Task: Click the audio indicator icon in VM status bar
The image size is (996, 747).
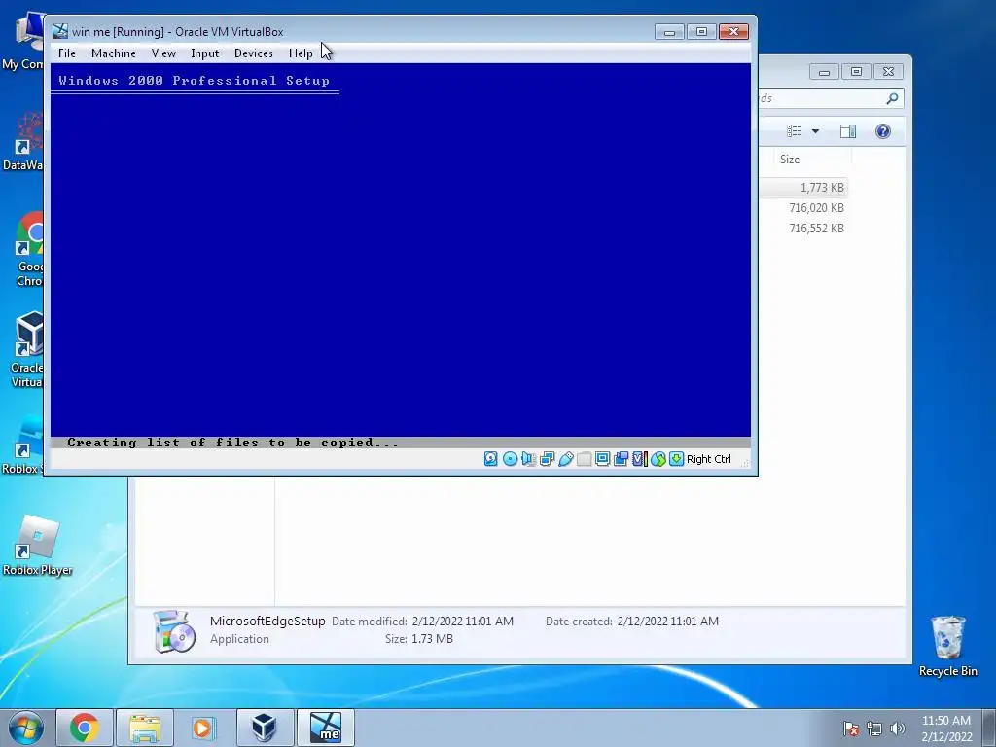Action: pos(528,459)
